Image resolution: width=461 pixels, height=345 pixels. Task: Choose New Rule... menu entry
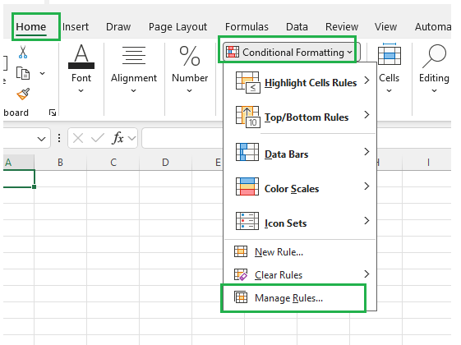[x=300, y=252]
